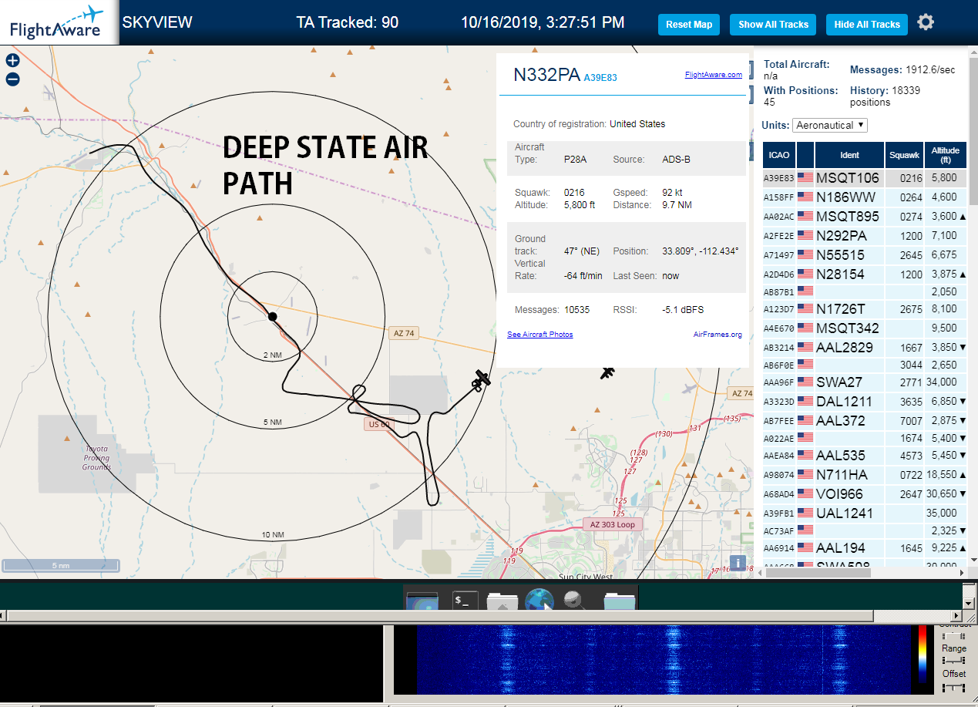The height and width of the screenshot is (707, 978).
Task: Click aircraft table scrollbar down arrow
Action: coord(973,560)
